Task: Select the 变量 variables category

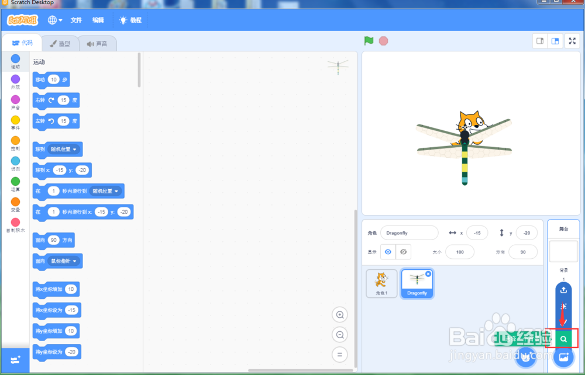Action: coord(15,205)
